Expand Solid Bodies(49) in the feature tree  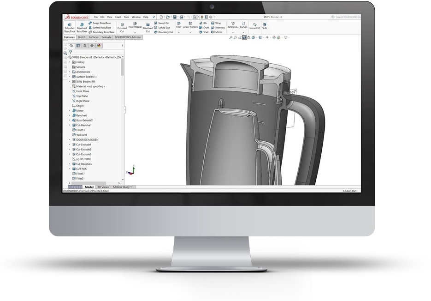coord(69,82)
